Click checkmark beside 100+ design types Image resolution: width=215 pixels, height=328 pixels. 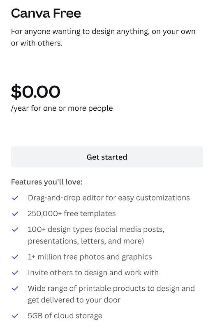(x=15, y=230)
